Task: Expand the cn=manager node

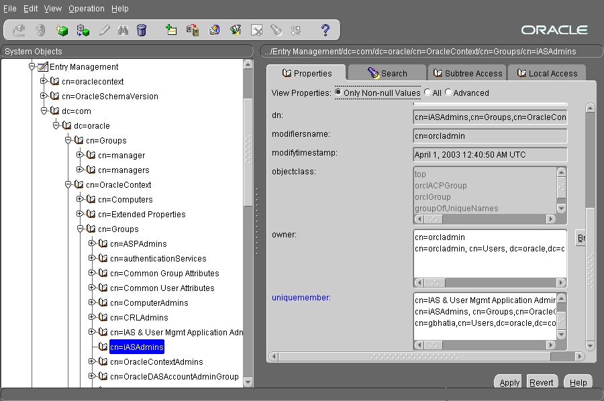Action: pos(80,155)
